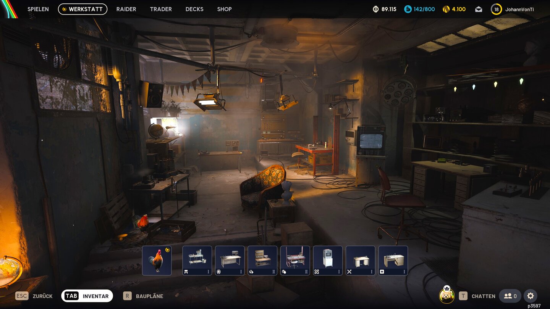Open JohannVonTi player profile
This screenshot has height=309, width=550.
pos(519,9)
